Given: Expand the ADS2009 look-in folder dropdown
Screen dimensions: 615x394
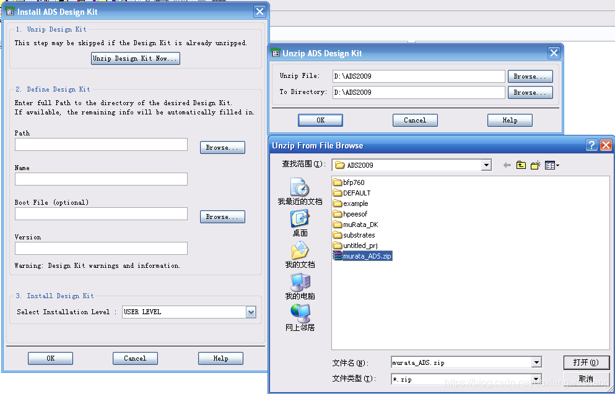Looking at the screenshot, I should point(486,165).
